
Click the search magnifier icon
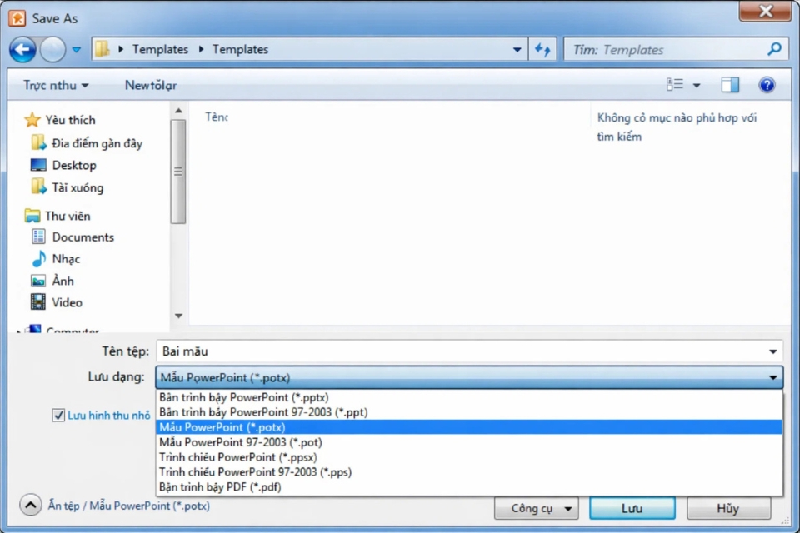[x=774, y=50]
